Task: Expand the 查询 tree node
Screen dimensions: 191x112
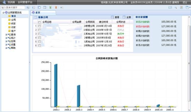Action: pyautogui.click(x=6, y=35)
